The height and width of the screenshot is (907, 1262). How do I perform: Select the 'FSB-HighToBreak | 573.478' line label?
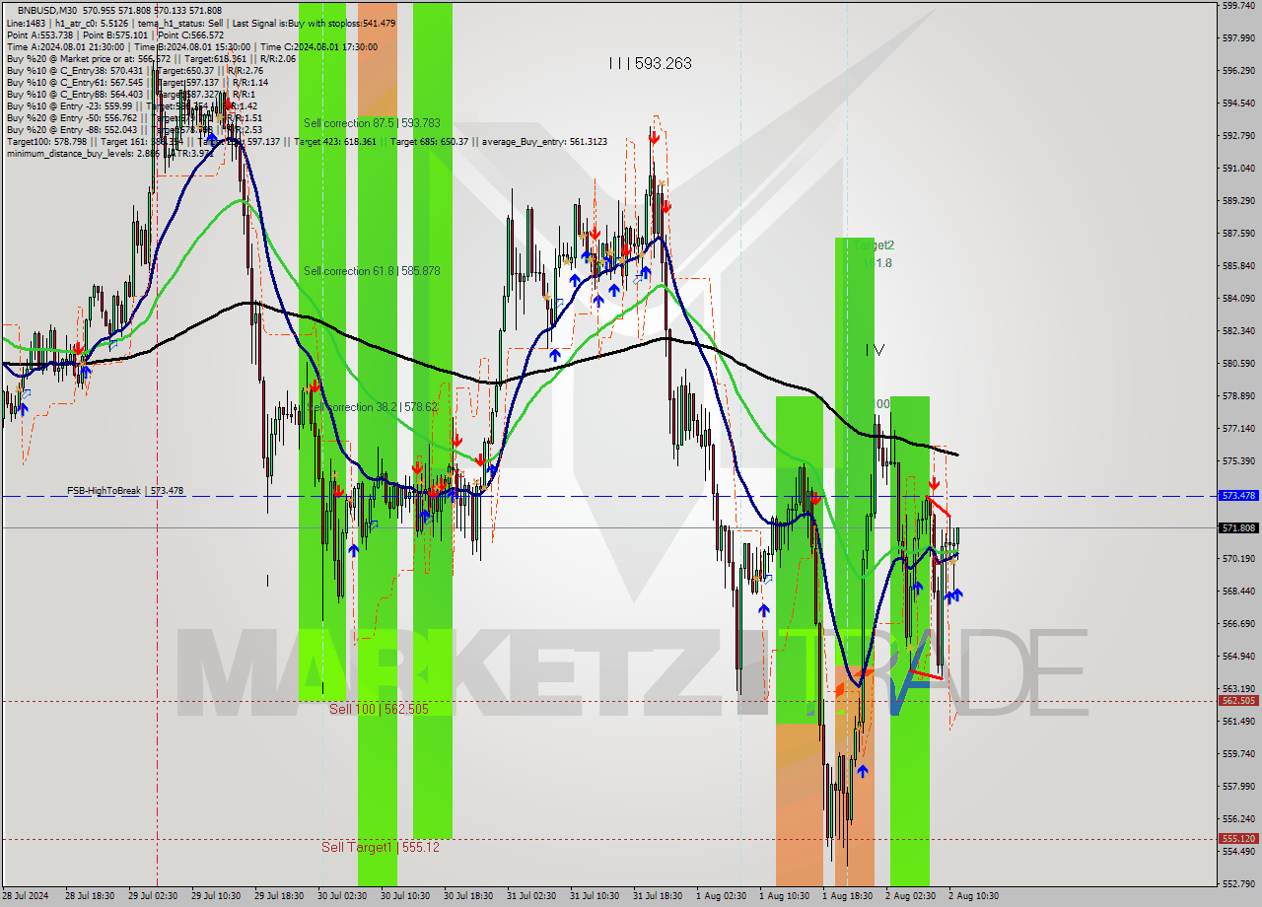coord(125,490)
